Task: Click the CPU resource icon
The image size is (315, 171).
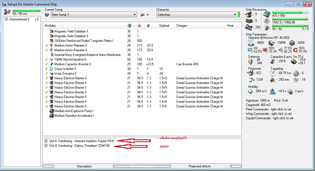Action: click(267, 14)
